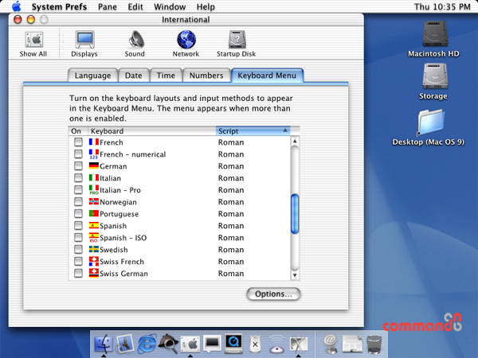
Task: Enable the Swiss French checkbox
Action: click(78, 261)
